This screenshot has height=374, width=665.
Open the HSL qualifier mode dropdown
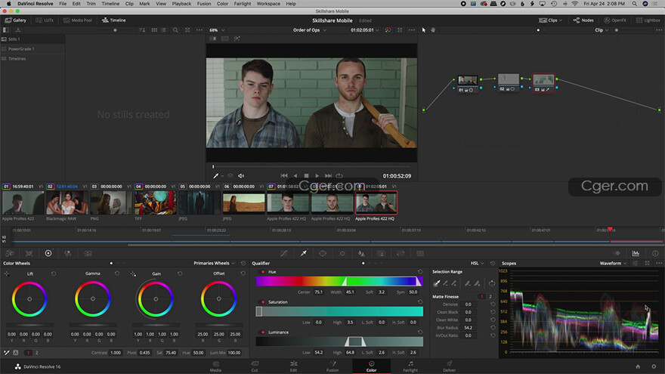click(477, 264)
